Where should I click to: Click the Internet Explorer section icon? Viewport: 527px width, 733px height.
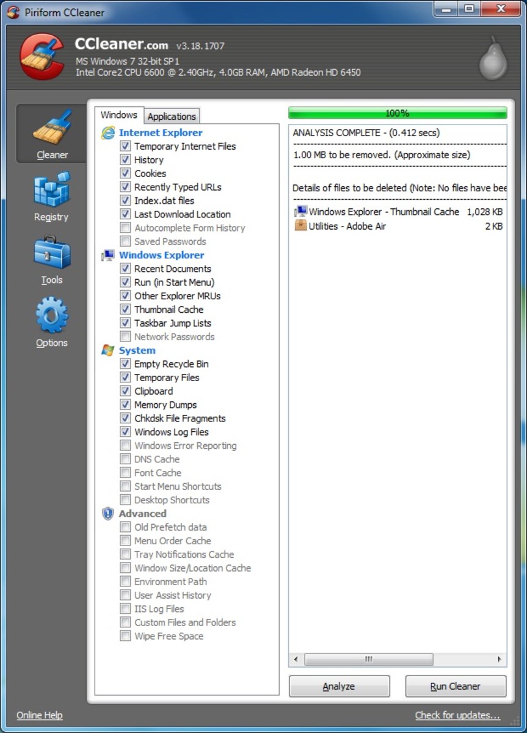pos(108,133)
